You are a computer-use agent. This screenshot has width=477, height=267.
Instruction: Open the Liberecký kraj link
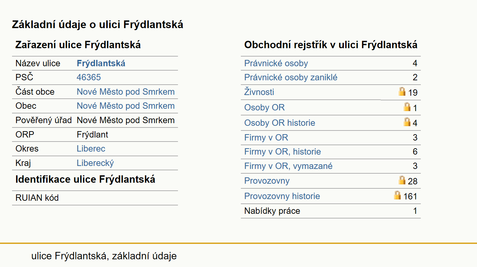(x=95, y=163)
